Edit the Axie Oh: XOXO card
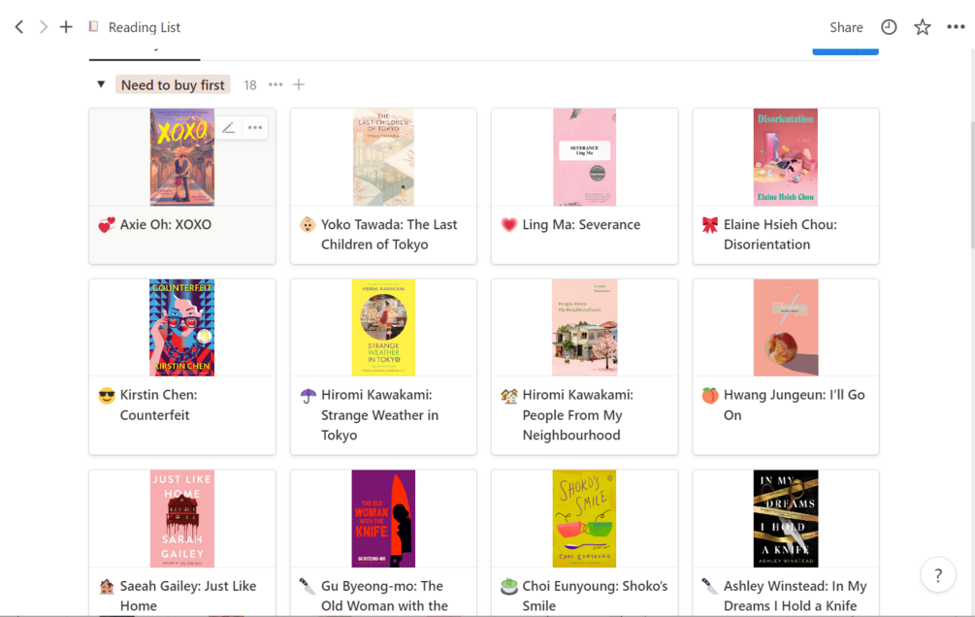The width and height of the screenshot is (975, 617). 229,127
